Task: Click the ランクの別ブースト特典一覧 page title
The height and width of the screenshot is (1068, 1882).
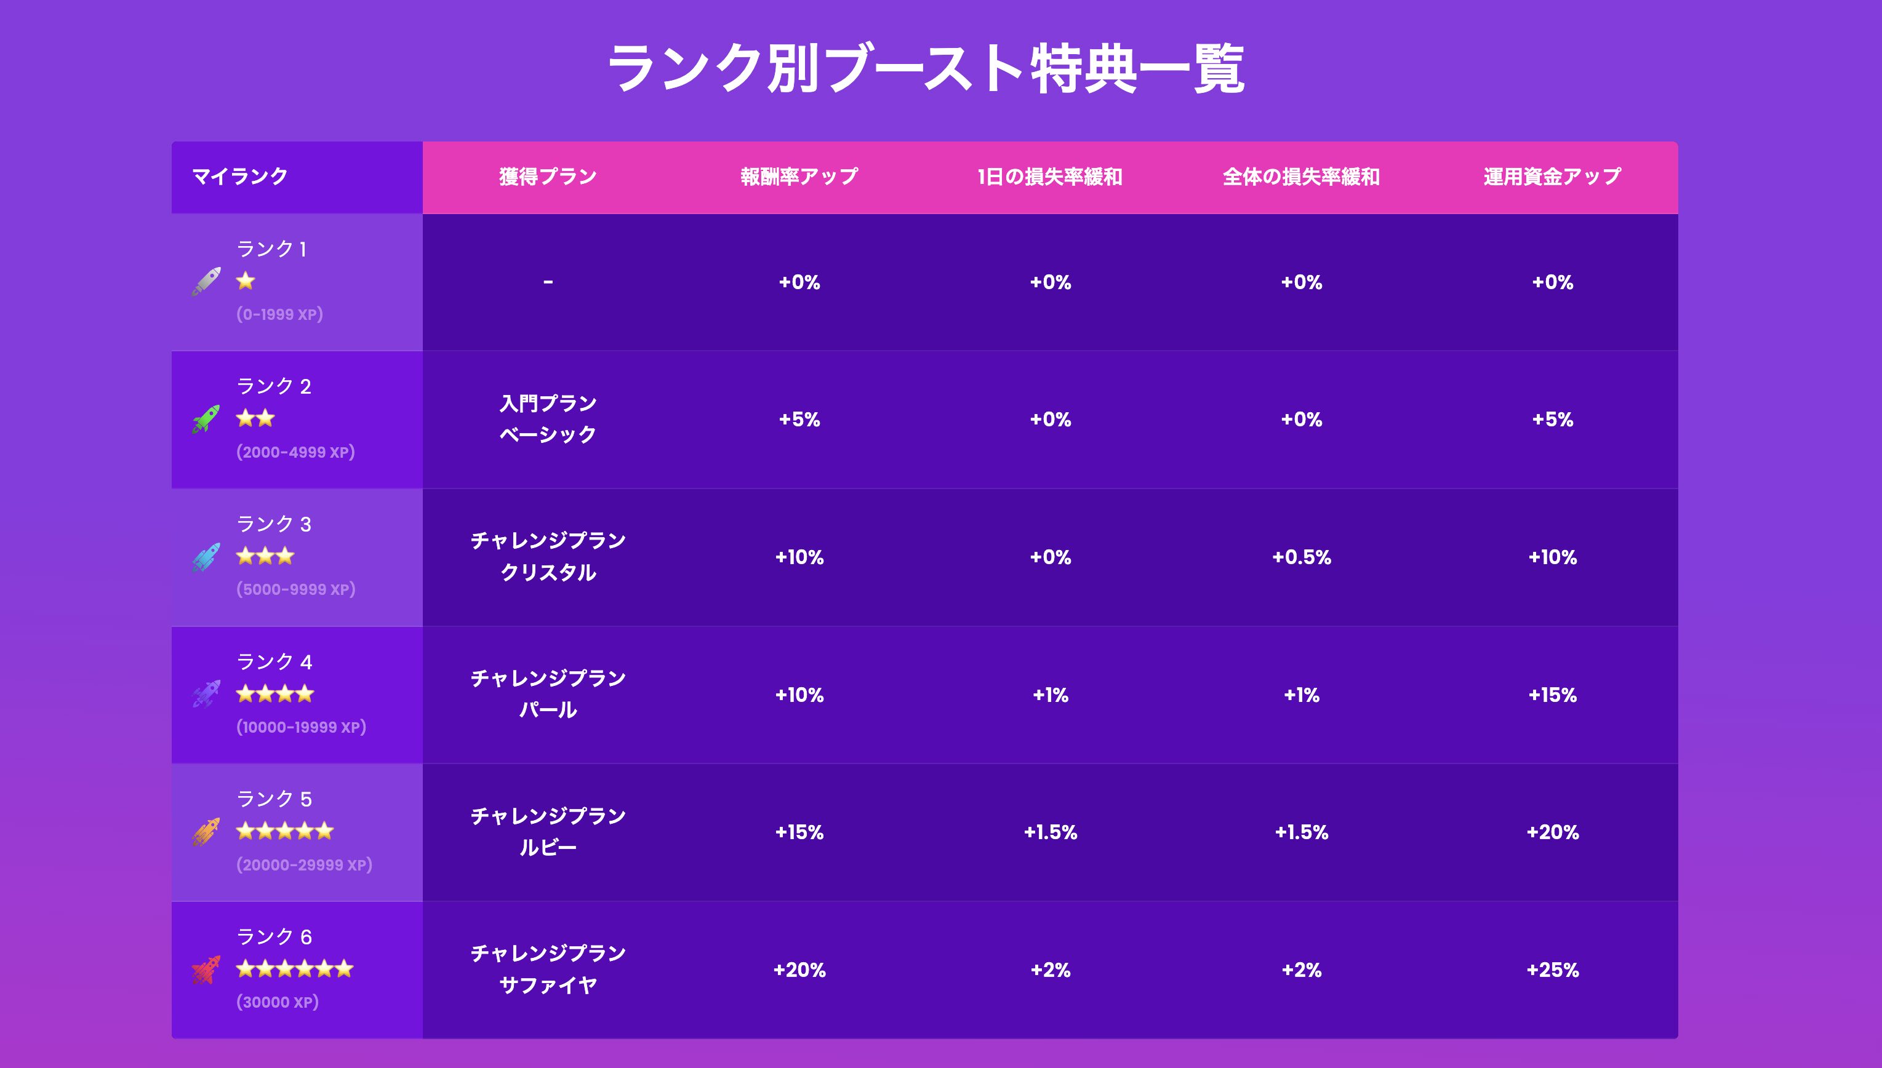Action: click(926, 69)
